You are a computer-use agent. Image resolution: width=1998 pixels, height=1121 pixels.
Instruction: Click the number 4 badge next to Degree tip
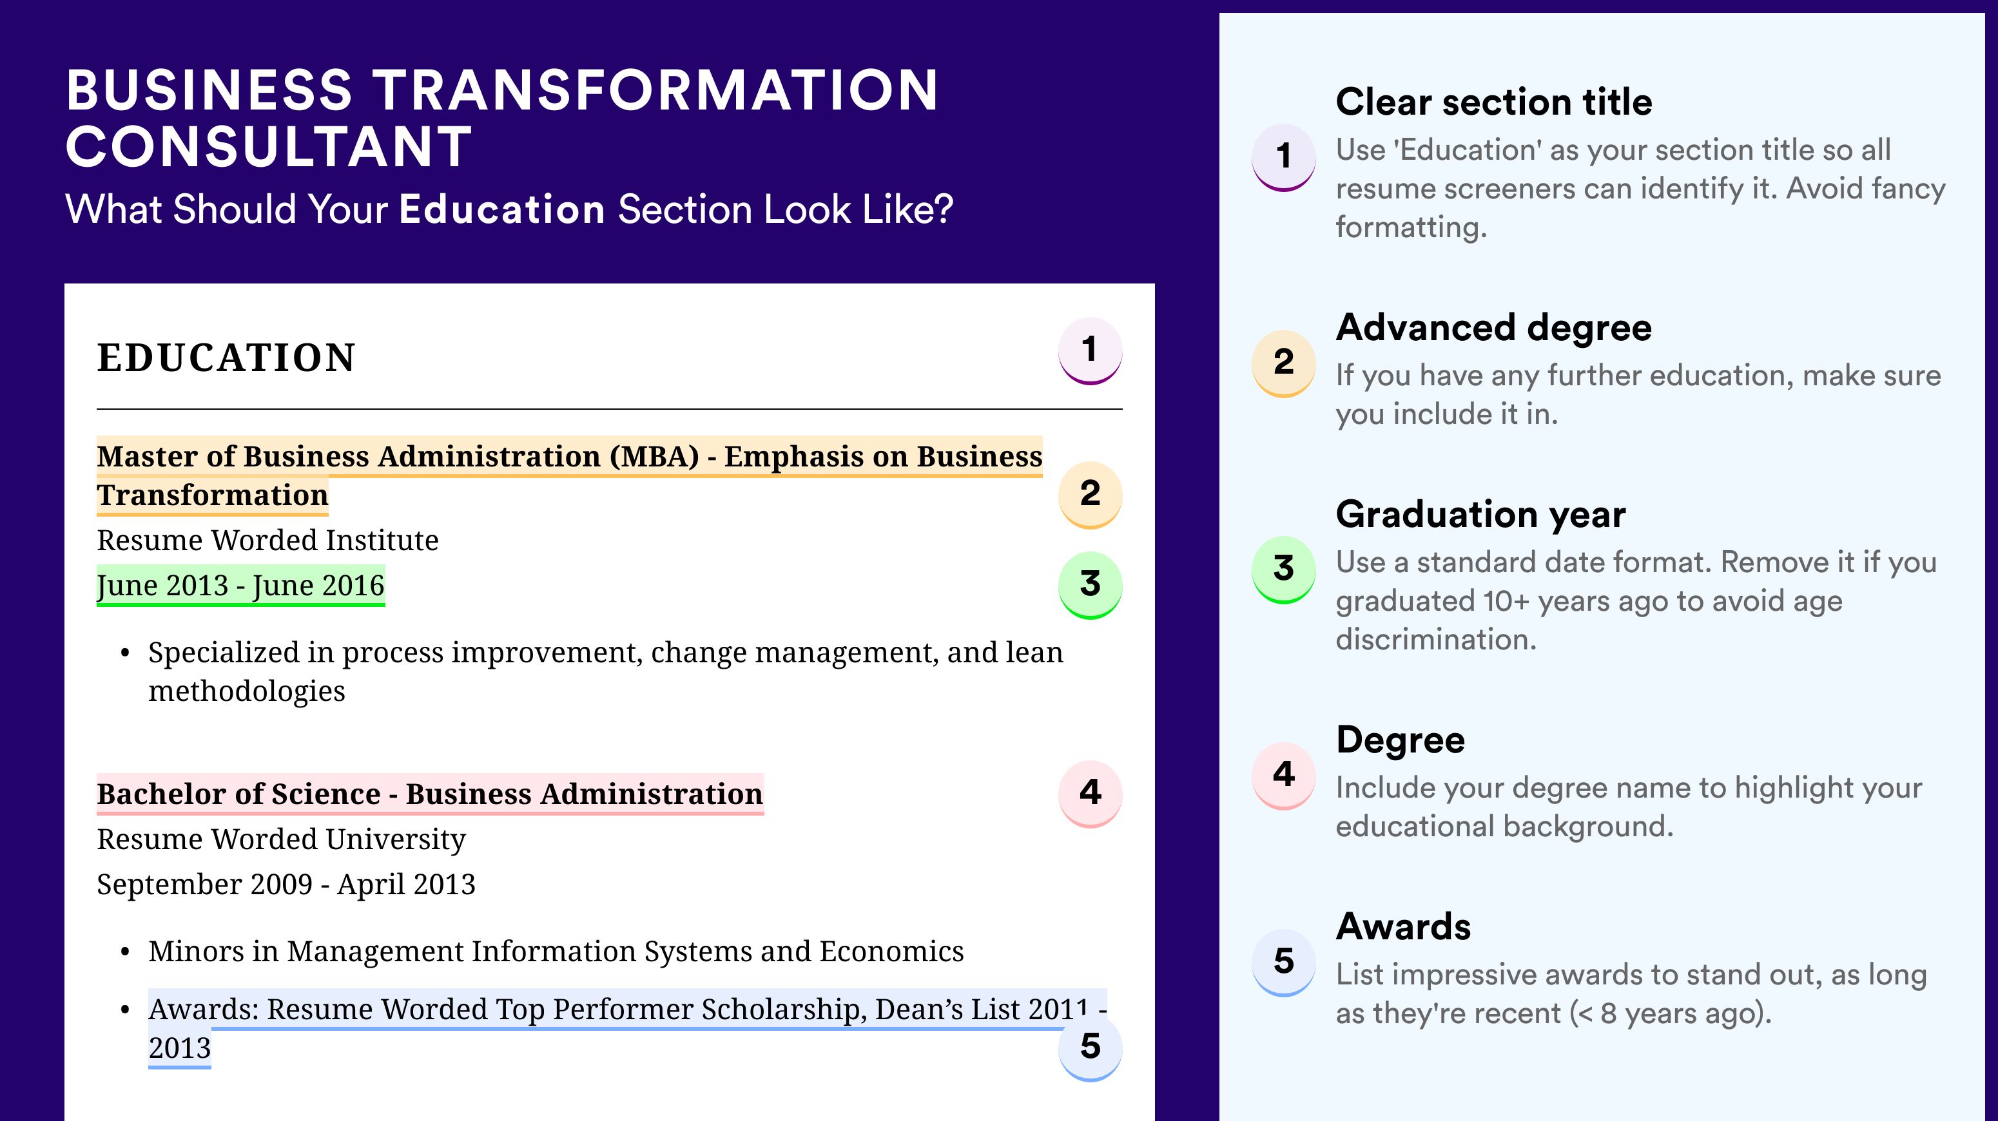pyautogui.click(x=1284, y=774)
